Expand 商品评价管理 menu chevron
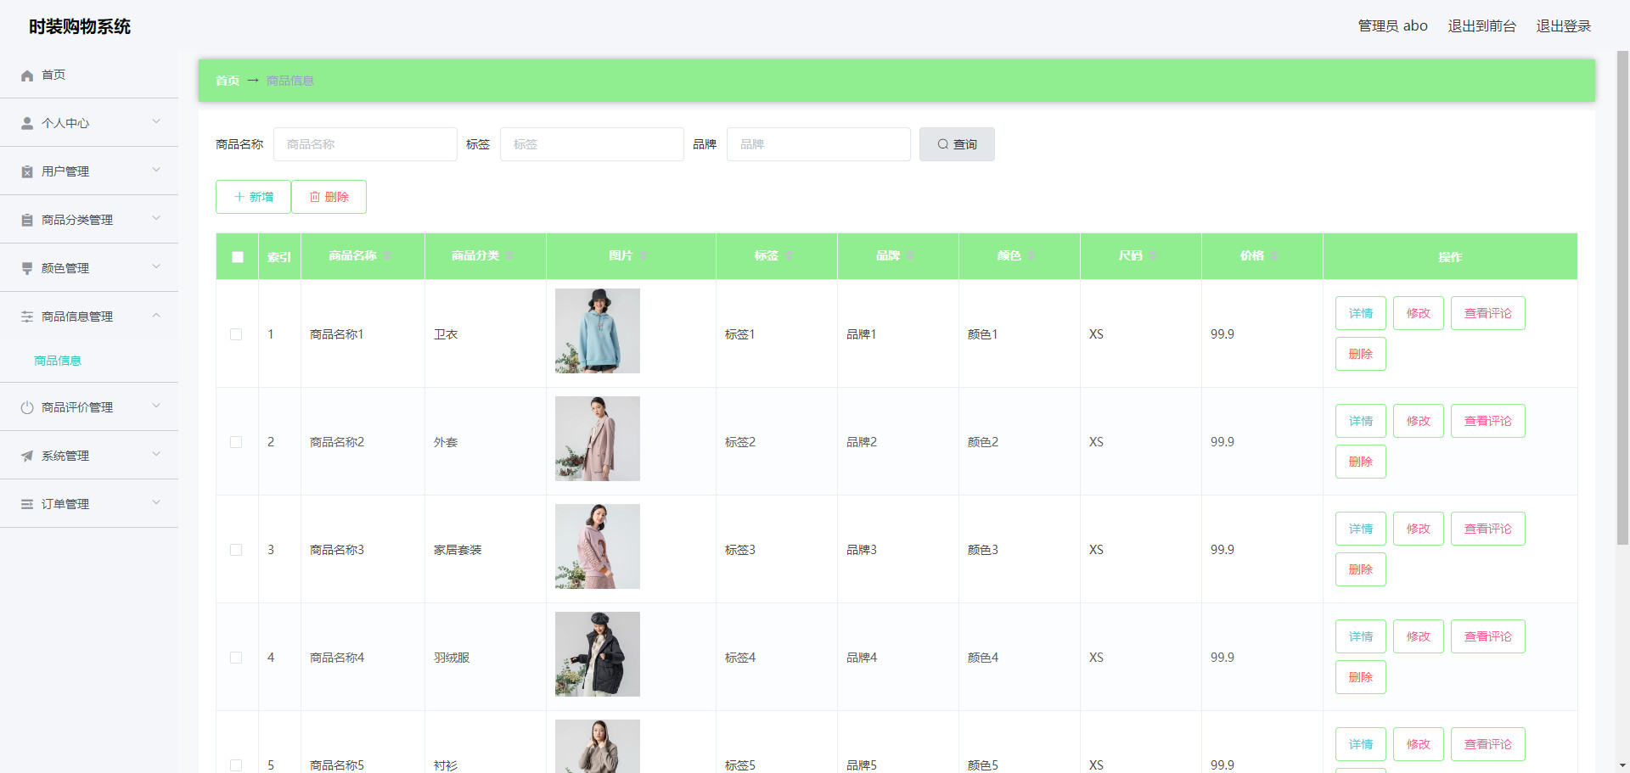The height and width of the screenshot is (773, 1630). click(156, 406)
